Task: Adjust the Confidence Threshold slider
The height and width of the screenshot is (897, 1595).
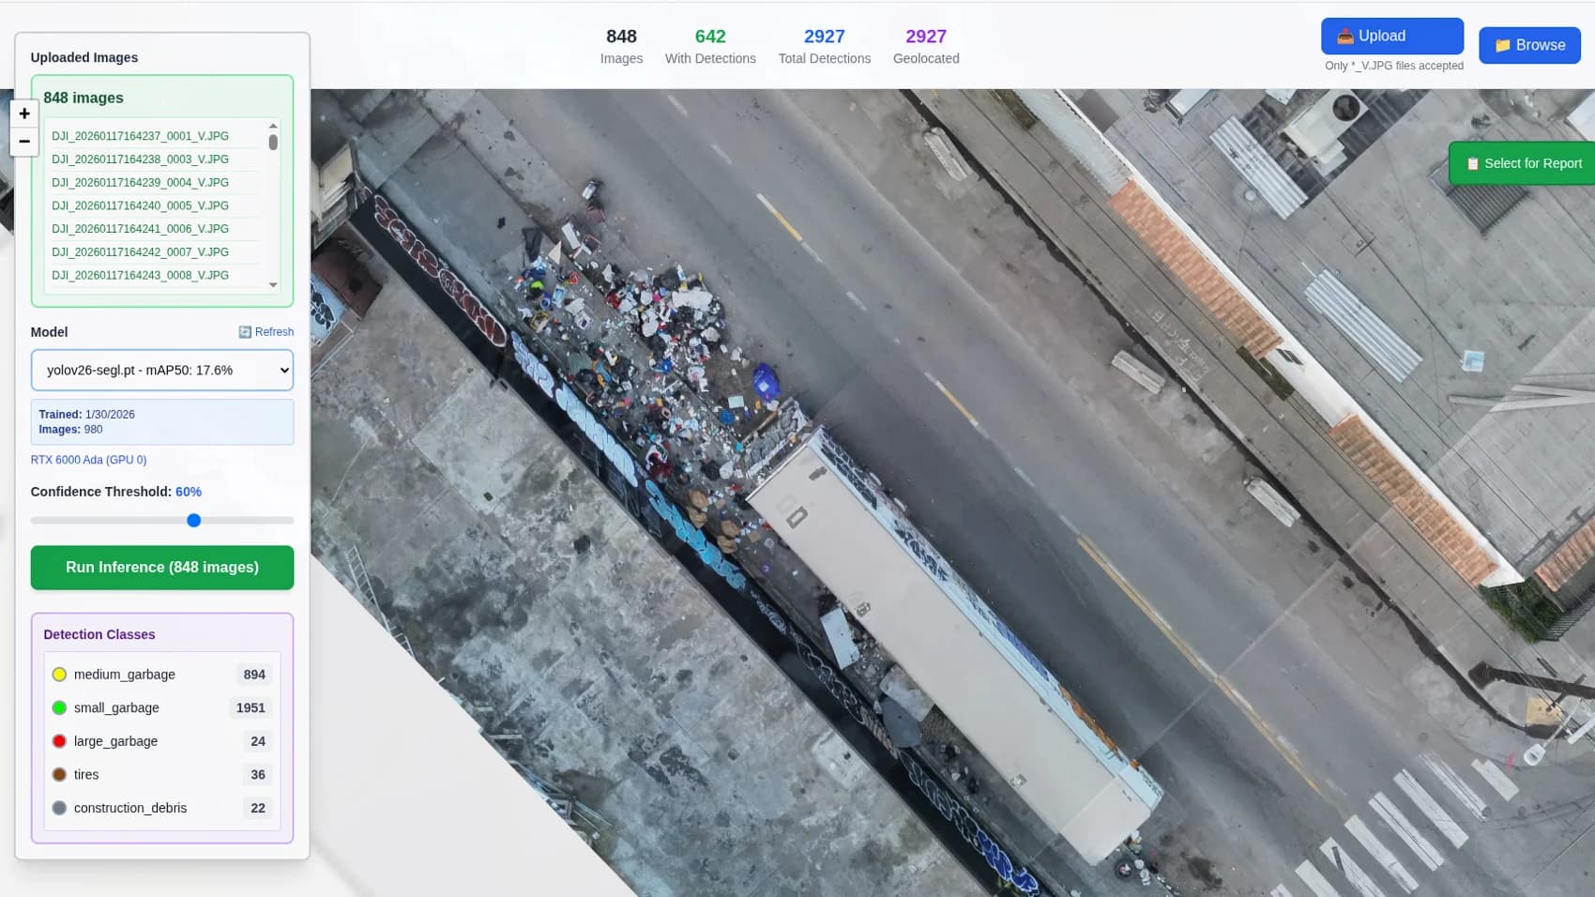Action: pyautogui.click(x=193, y=520)
